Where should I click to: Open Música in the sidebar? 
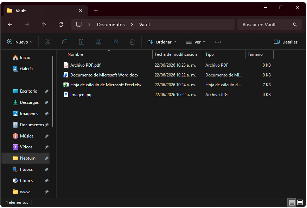(x=27, y=136)
